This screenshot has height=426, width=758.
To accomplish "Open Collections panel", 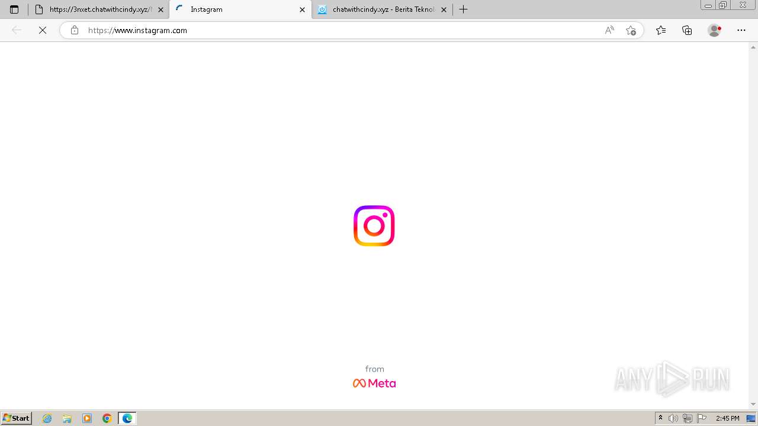I will [687, 30].
